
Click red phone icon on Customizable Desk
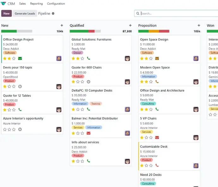(157, 165)
